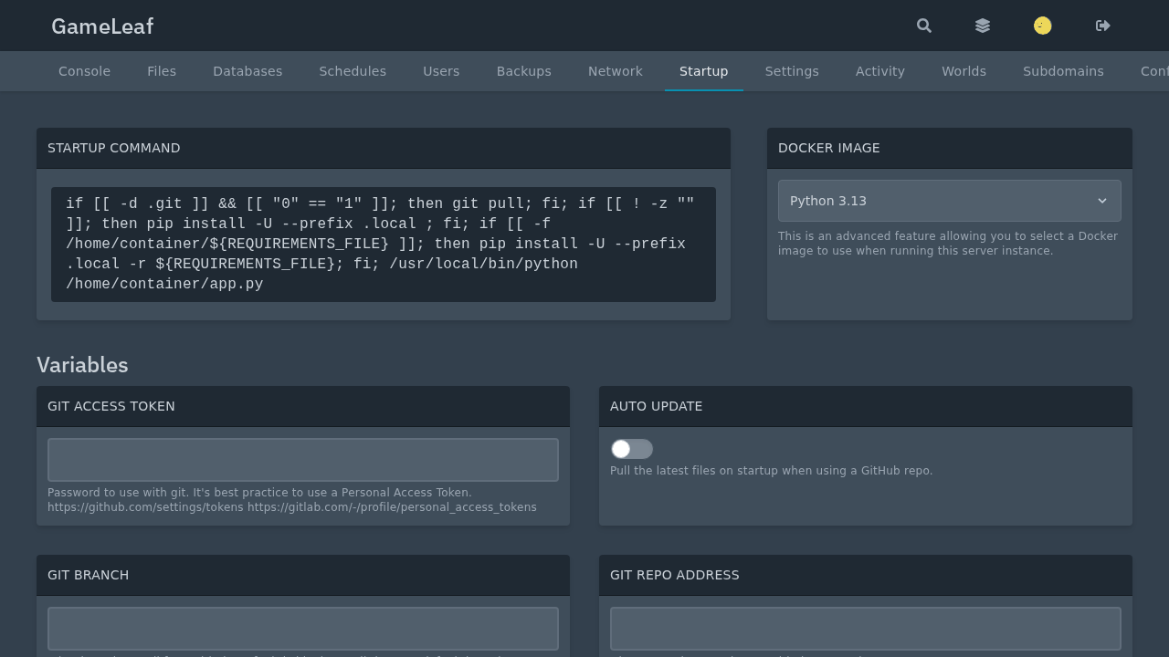Open the Files tab

click(162, 71)
